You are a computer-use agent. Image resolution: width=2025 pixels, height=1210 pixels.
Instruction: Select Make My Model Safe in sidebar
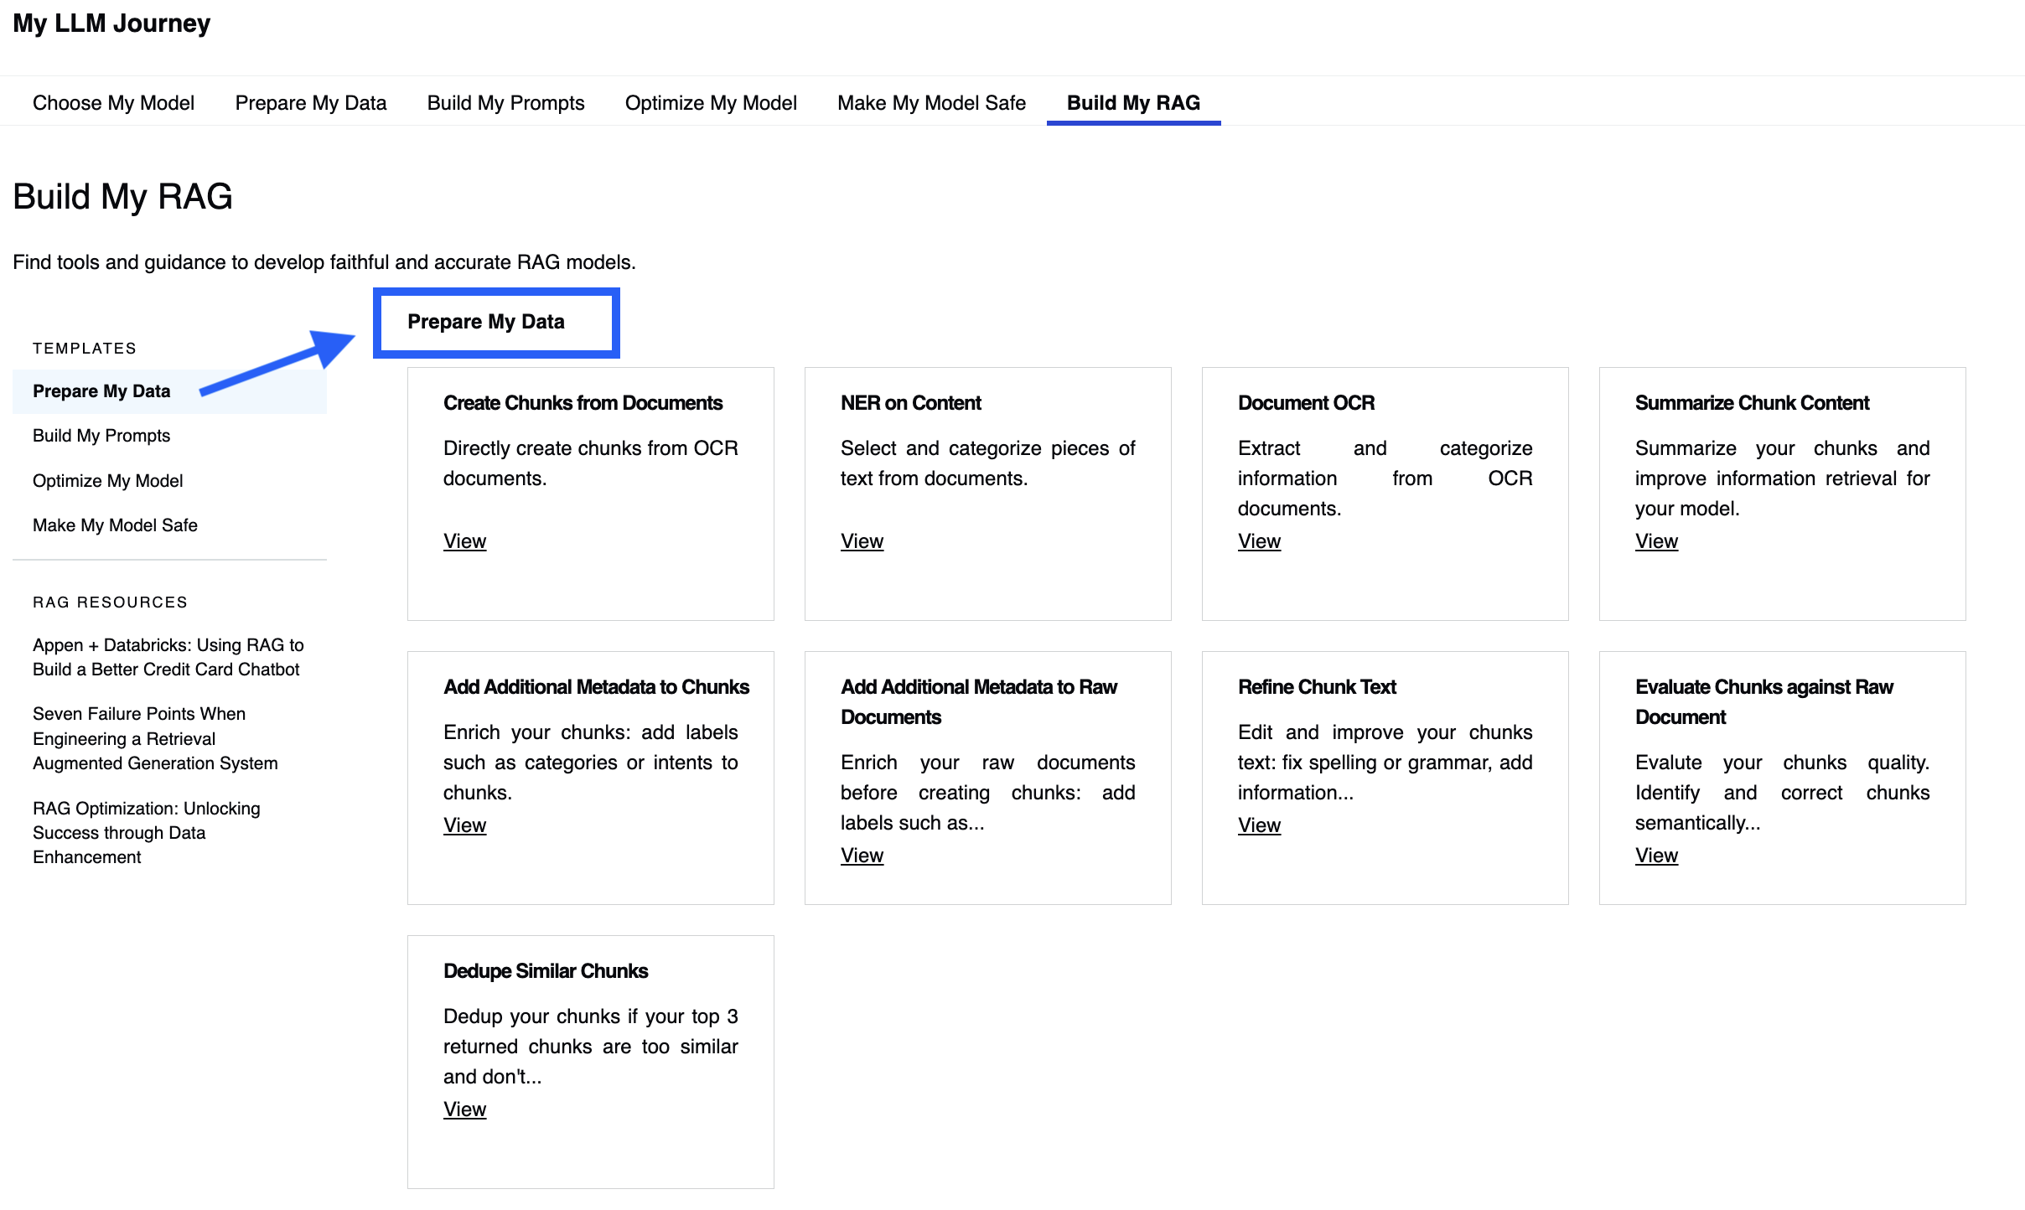coord(115,525)
